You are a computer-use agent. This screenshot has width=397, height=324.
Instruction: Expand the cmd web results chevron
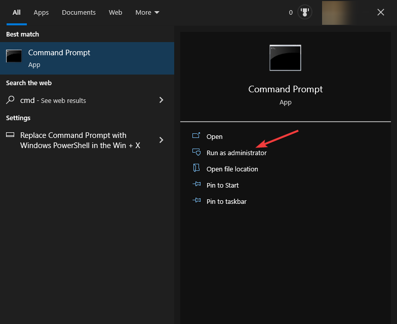click(161, 100)
